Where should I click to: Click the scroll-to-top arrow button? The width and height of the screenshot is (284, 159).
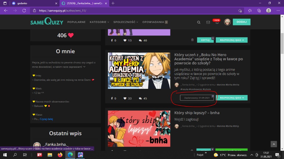tap(274, 144)
